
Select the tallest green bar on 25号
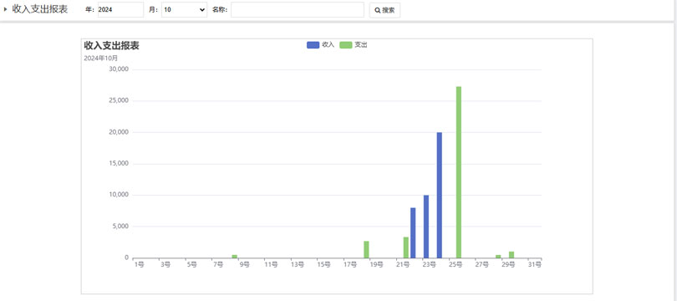459,172
